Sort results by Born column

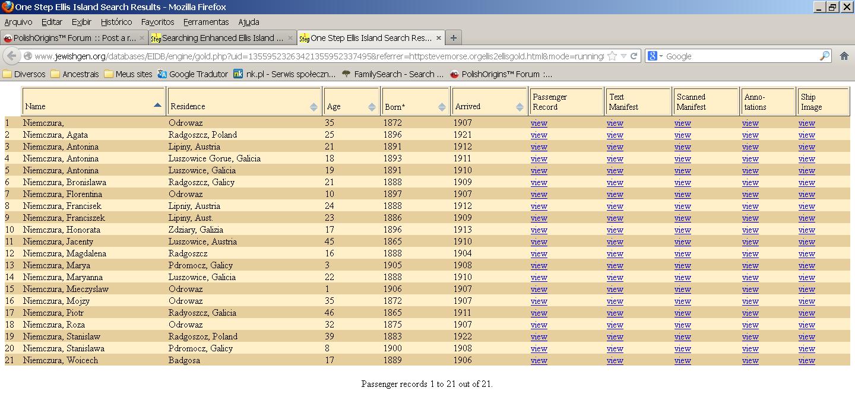click(416, 101)
